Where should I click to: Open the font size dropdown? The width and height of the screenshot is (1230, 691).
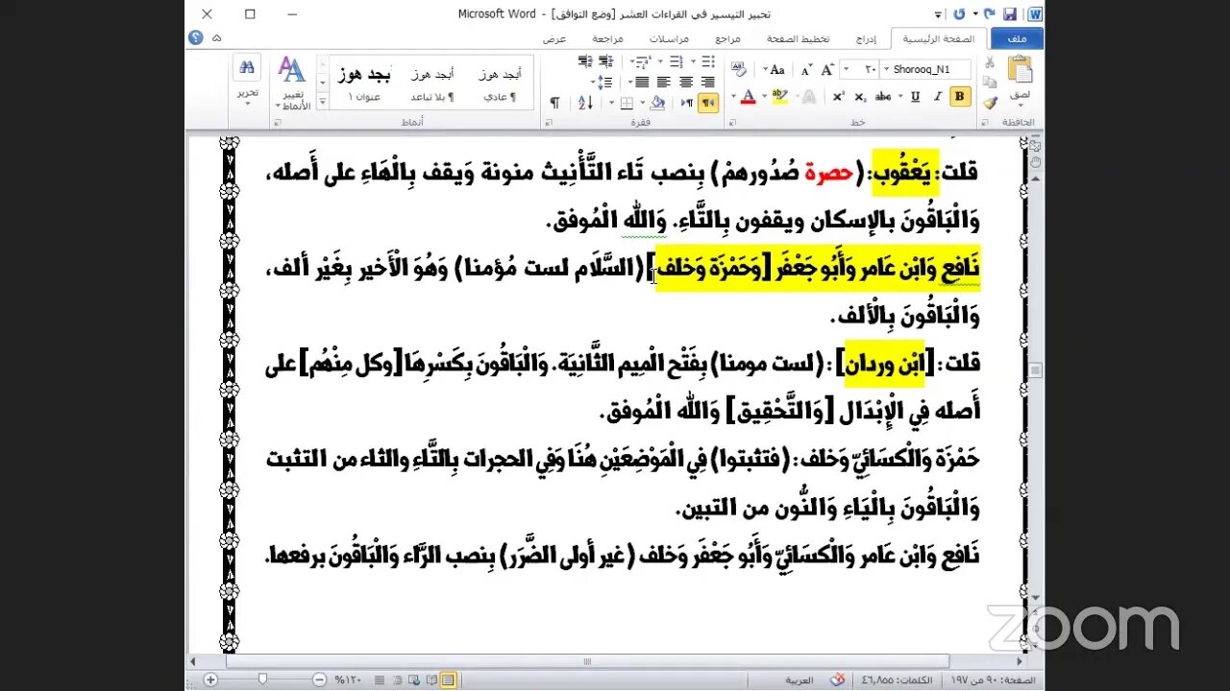point(845,69)
